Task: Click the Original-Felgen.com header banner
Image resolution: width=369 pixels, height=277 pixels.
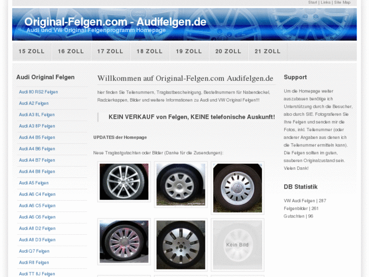Action: point(185,24)
